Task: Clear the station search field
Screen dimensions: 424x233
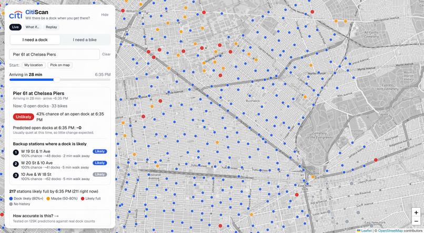Action: click(x=106, y=54)
